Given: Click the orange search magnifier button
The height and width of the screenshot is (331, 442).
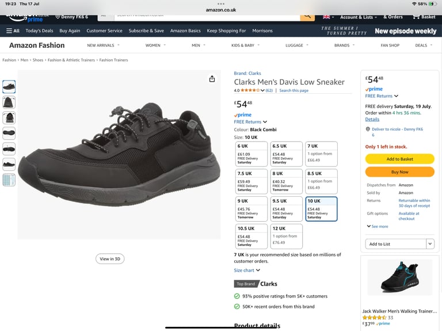Looking at the screenshot, I should point(307,16).
